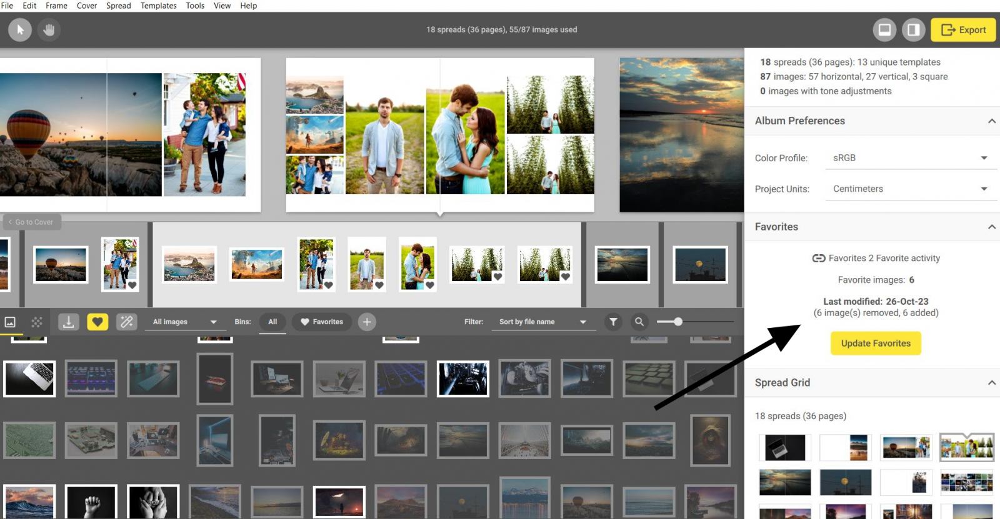Click the Export button

pyautogui.click(x=963, y=29)
